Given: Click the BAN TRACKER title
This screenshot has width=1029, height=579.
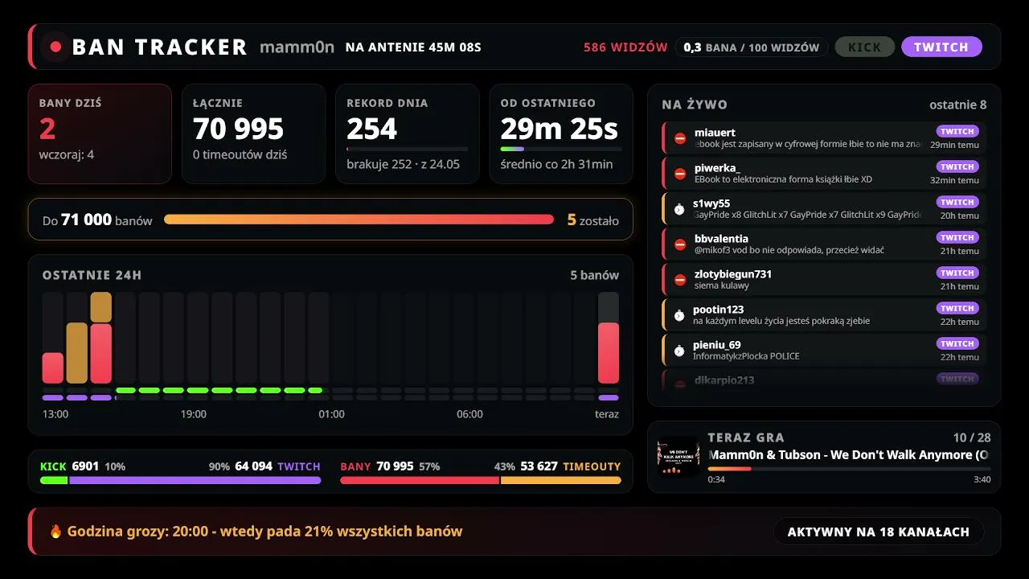Looking at the screenshot, I should [159, 47].
